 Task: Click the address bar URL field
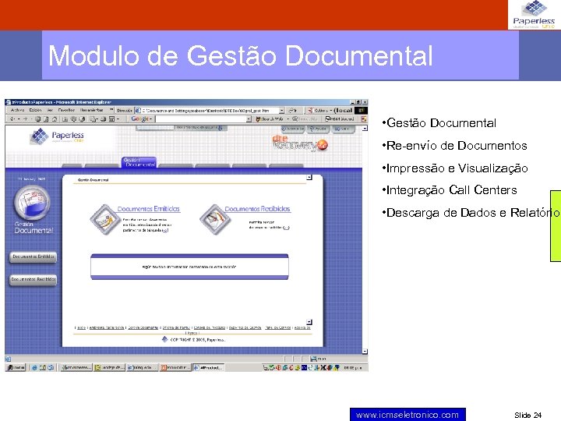[x=210, y=111]
